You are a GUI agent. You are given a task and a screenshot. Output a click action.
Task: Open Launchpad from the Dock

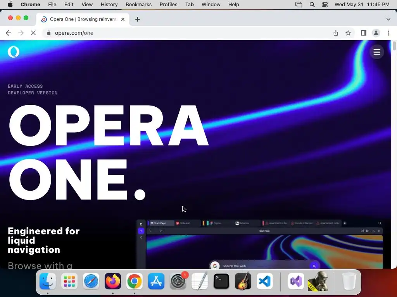(69, 281)
